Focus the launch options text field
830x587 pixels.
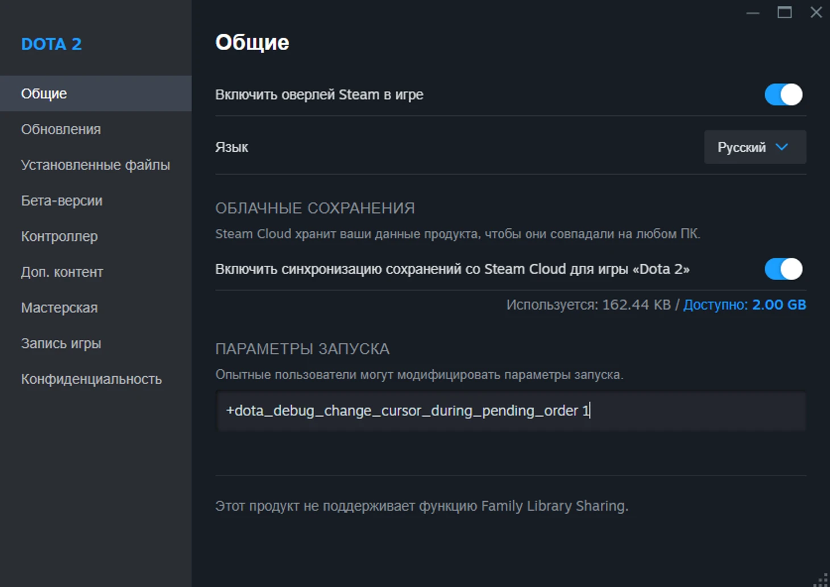tap(511, 411)
